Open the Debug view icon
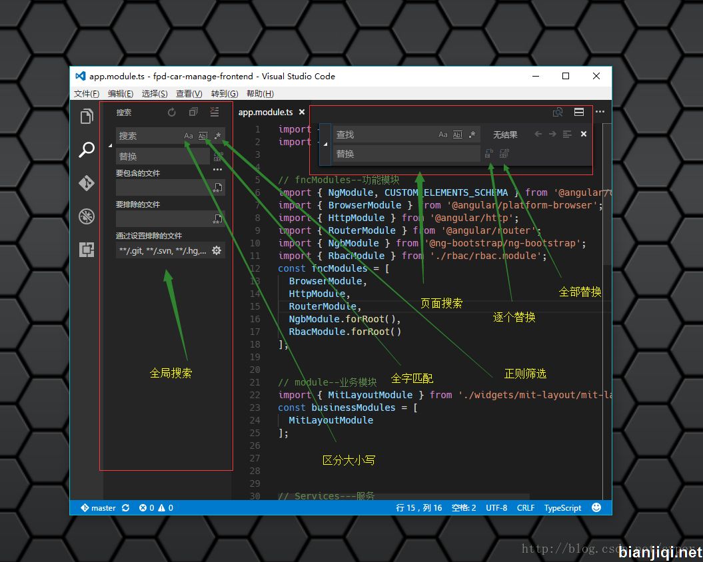The image size is (703, 562). tap(87, 216)
